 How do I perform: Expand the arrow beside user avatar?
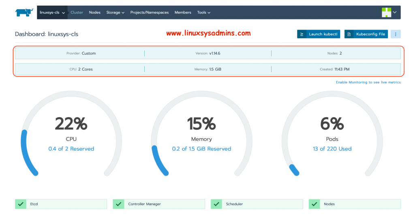[x=395, y=12]
